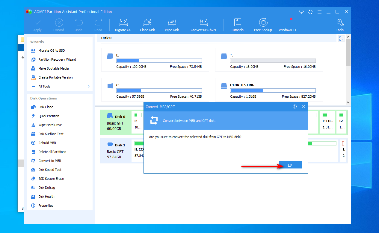Redo the last operation
This screenshot has height=233, width=379.
tap(98, 25)
